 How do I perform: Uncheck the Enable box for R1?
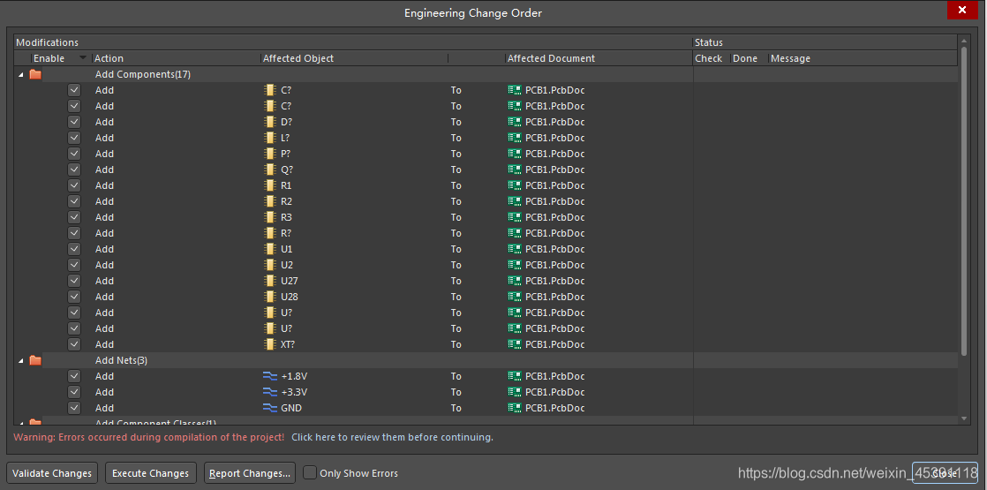click(x=74, y=185)
